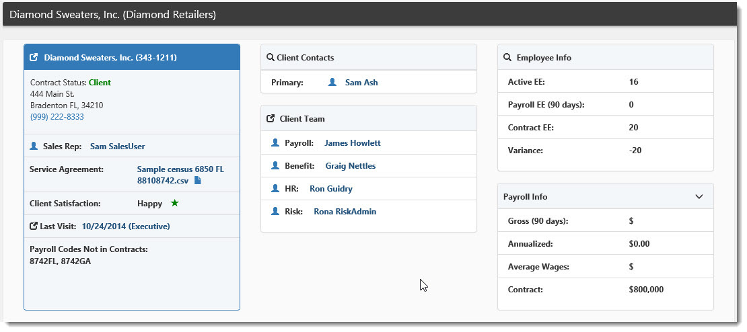Click the magnifier icon next to Employee Info
Viewport: 747px width, 332px height.
click(x=507, y=58)
